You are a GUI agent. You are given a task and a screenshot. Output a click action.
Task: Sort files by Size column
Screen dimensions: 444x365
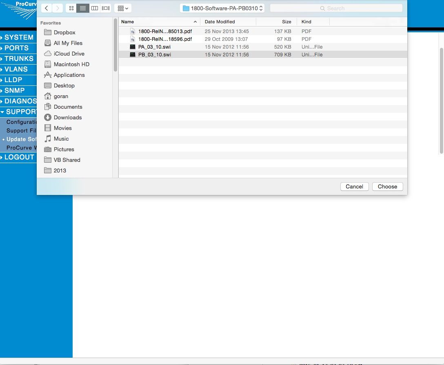[276, 22]
